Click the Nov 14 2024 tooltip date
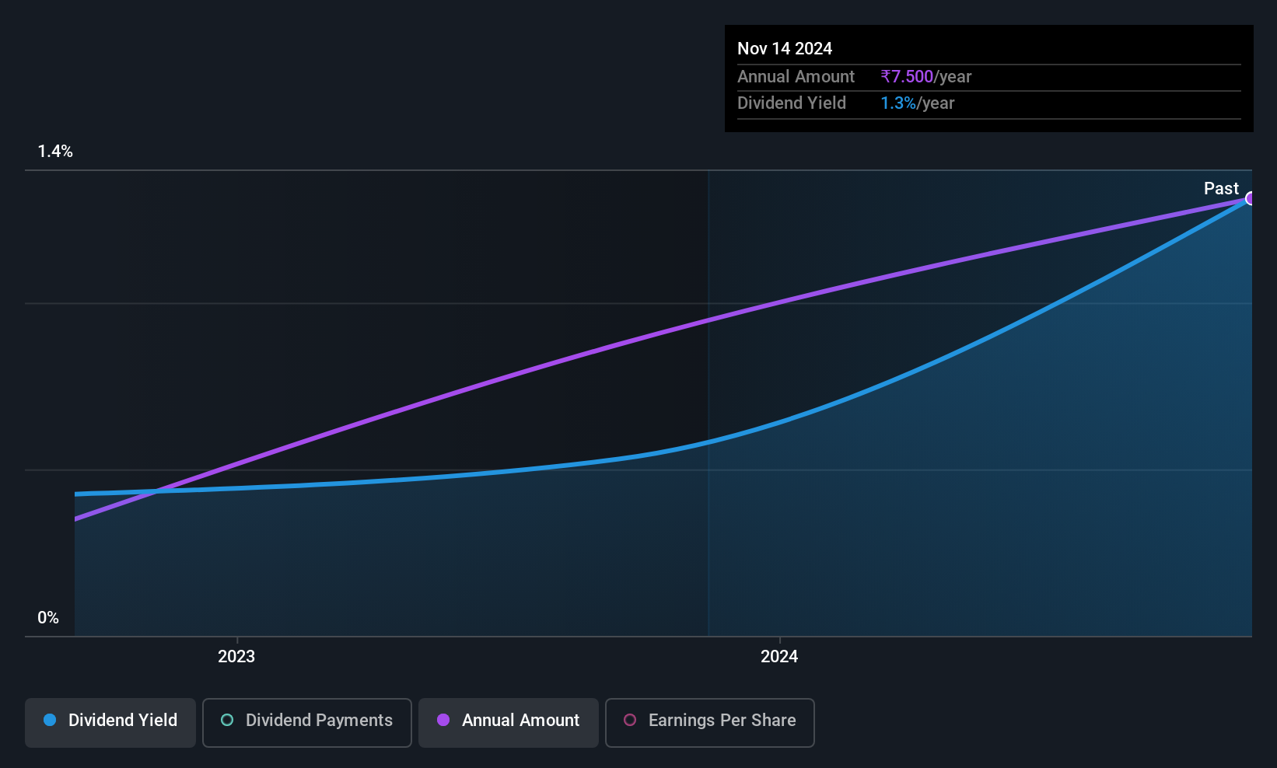The width and height of the screenshot is (1277, 768). click(785, 49)
